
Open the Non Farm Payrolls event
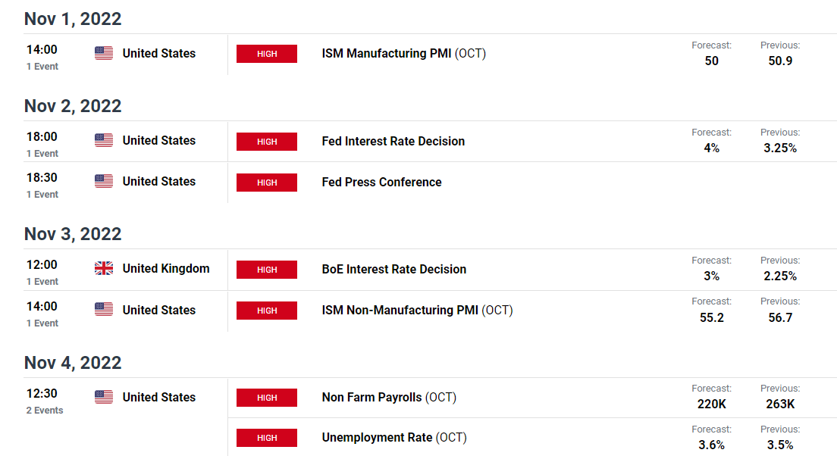point(389,398)
